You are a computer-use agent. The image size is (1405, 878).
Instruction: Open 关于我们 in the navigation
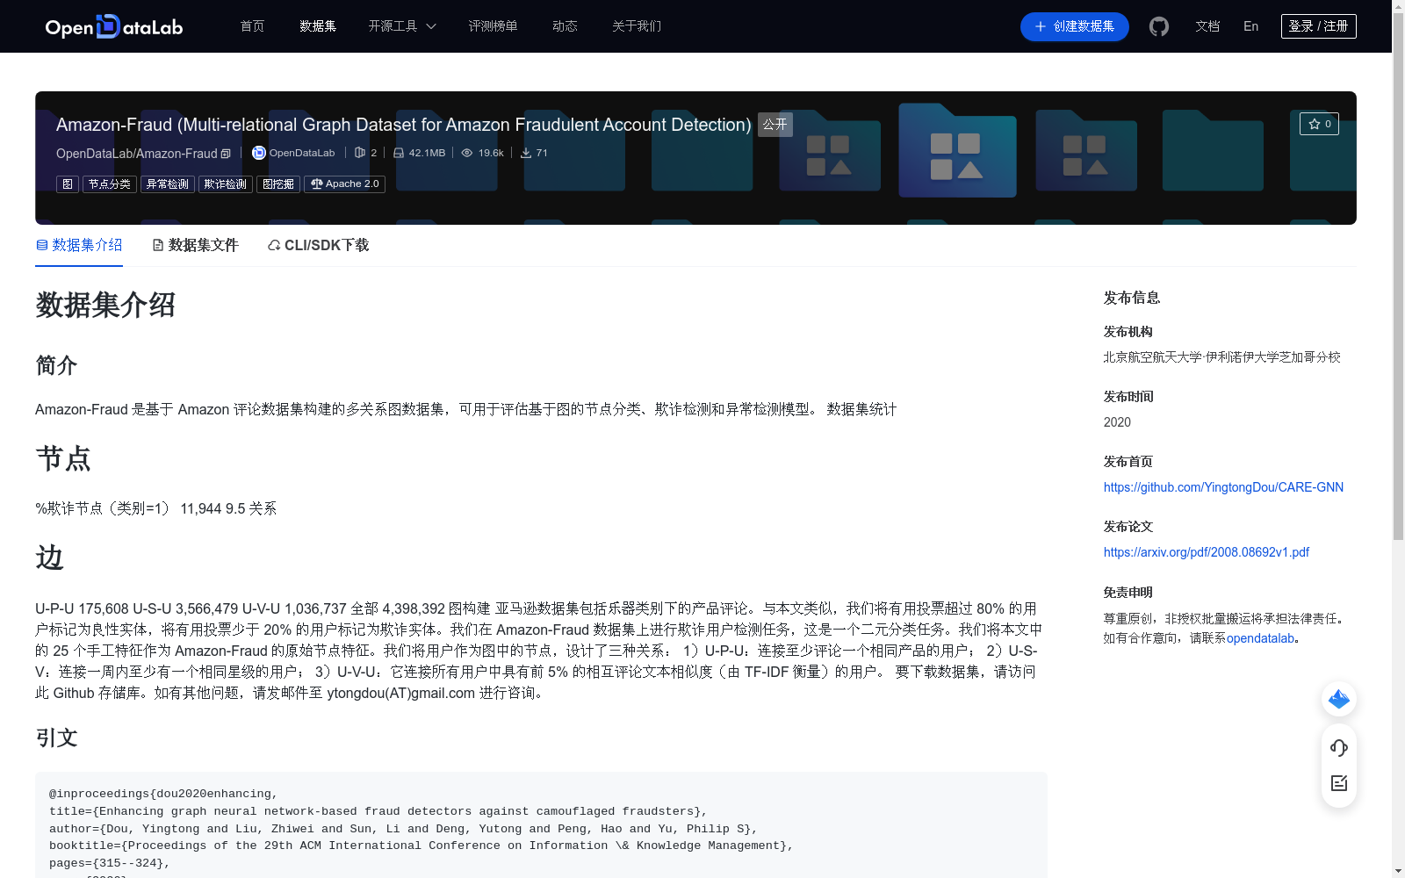click(637, 26)
